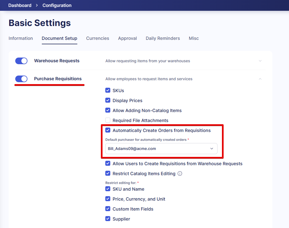Viewport: 289px width, 228px height.
Task: Open the default purchaser dropdown
Action: click(x=161, y=149)
